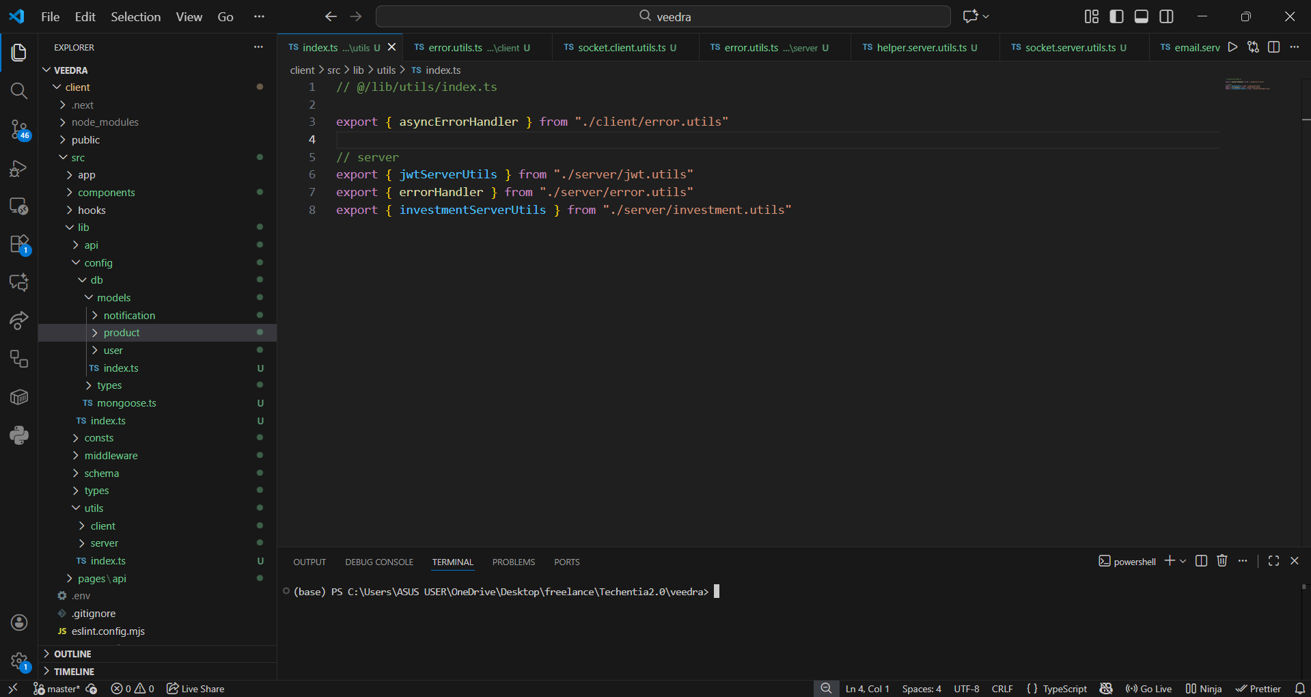Split the editor to the right
Viewport: 1311px width, 697px height.
coord(1273,47)
